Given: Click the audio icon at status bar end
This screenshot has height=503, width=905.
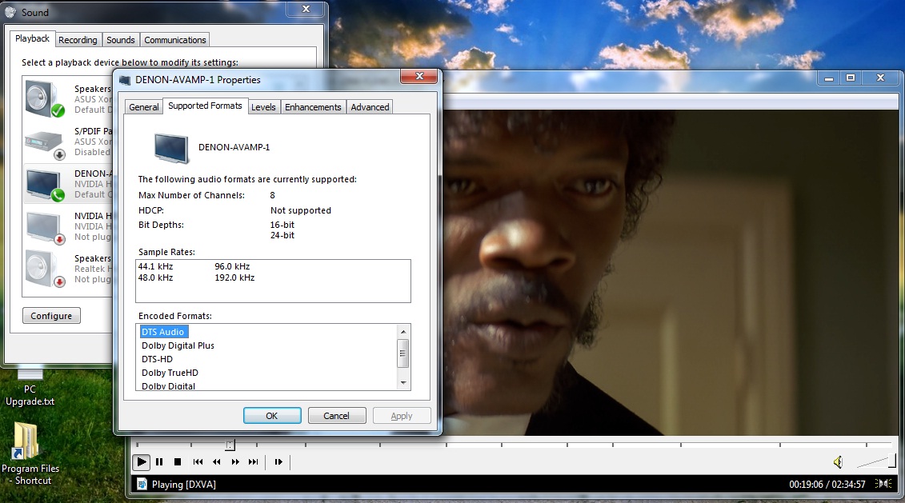Looking at the screenshot, I should pos(883,484).
